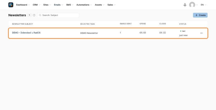Click the Sent status indicator
This screenshot has height=110, width=216.
183,31
